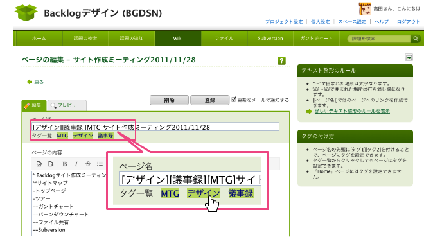Click the --Subversion line in the editor
The height and width of the screenshot is (237, 424).
(49, 230)
